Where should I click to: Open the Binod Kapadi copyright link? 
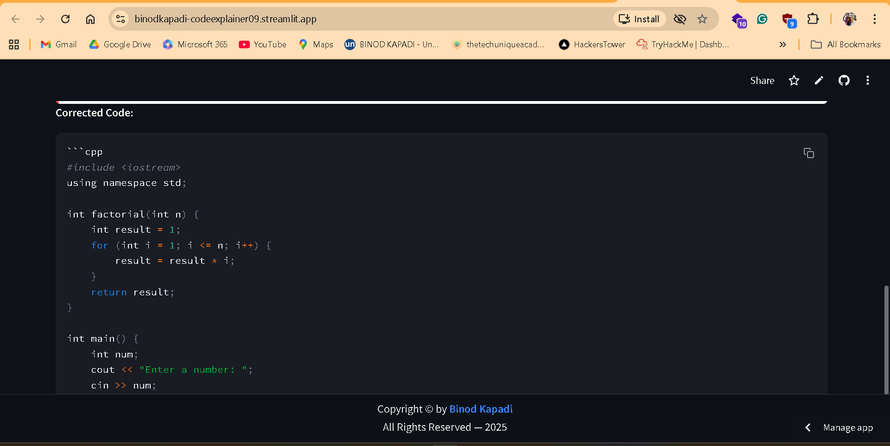click(x=481, y=409)
